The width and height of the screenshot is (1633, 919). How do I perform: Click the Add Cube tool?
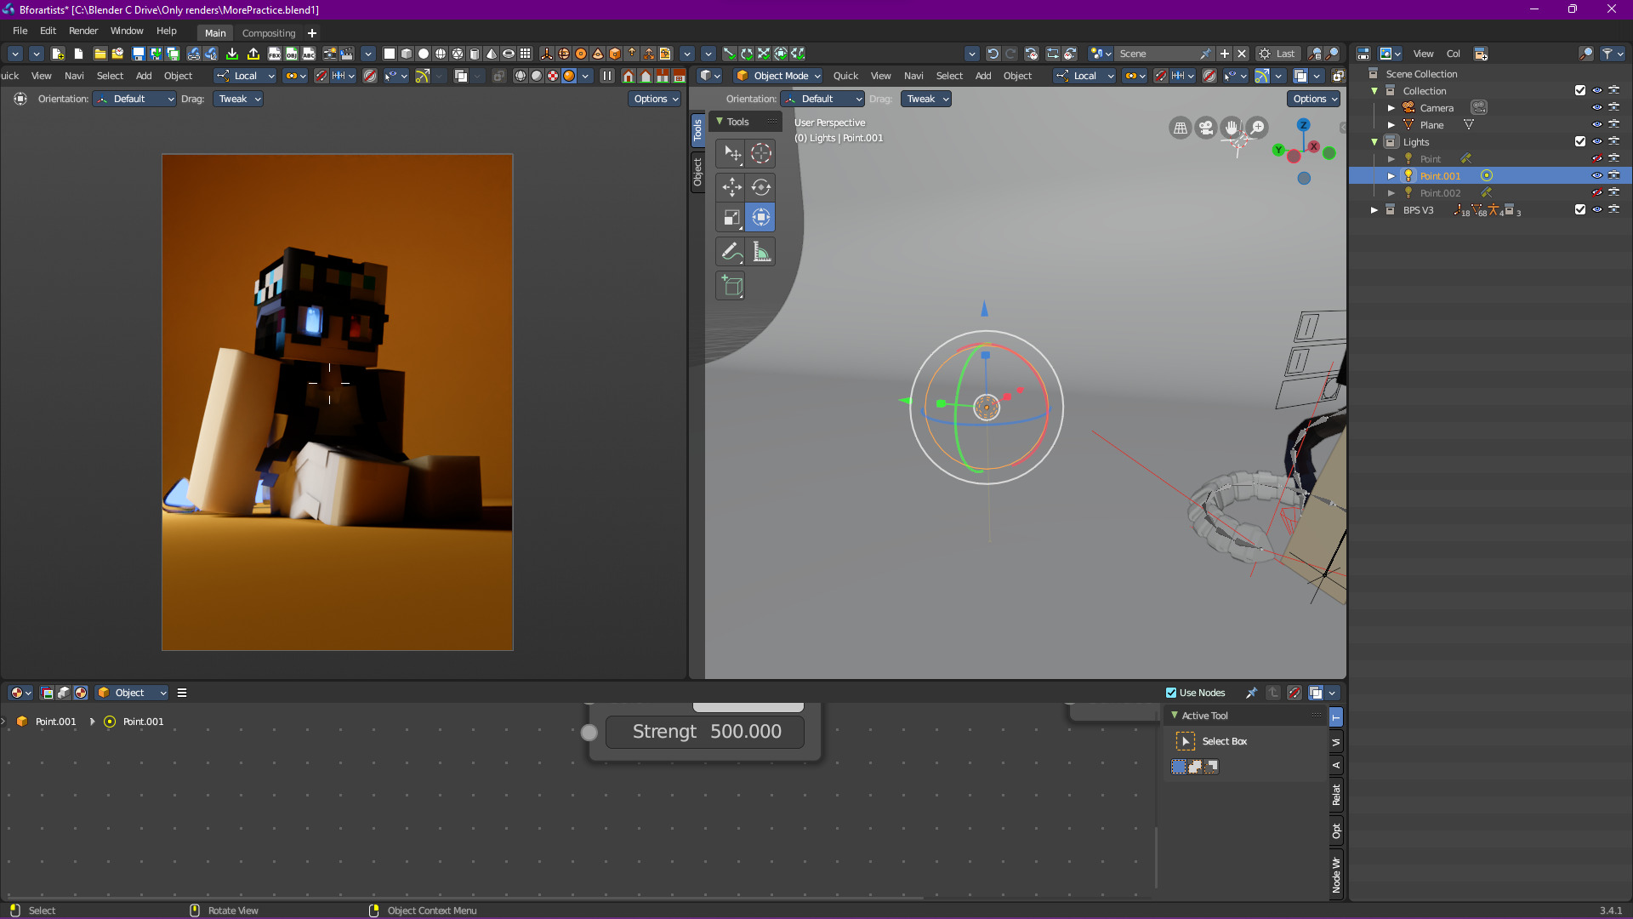tap(731, 286)
